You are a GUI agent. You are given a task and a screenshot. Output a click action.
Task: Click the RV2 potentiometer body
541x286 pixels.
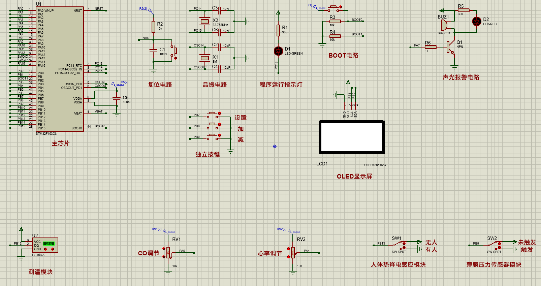coord(293,253)
